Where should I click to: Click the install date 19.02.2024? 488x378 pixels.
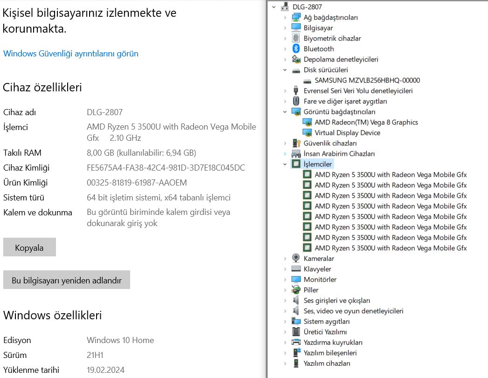point(105,370)
